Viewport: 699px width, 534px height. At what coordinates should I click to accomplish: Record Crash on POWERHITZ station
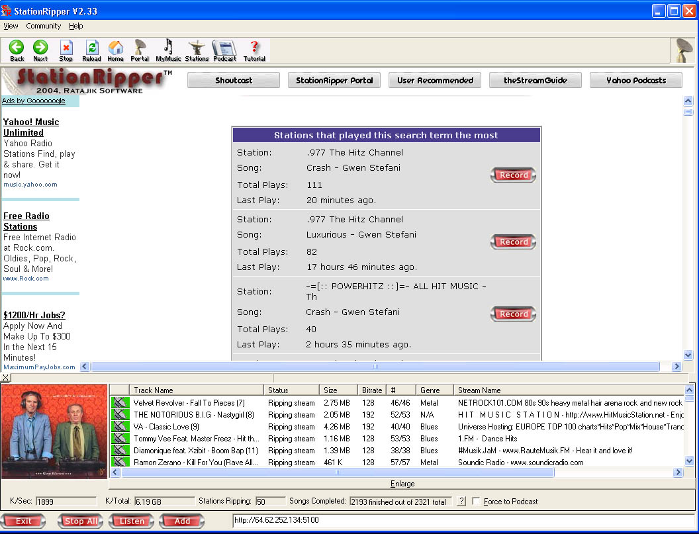pyautogui.click(x=513, y=314)
